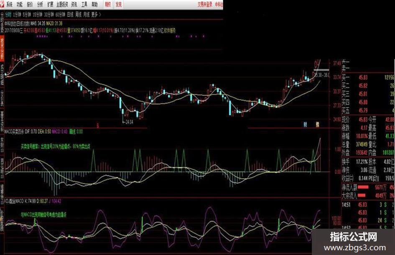Viewport: 395px width, 255px height.
Task: Click the 买五 bid row at 45.79
Action: [x=368, y=110]
